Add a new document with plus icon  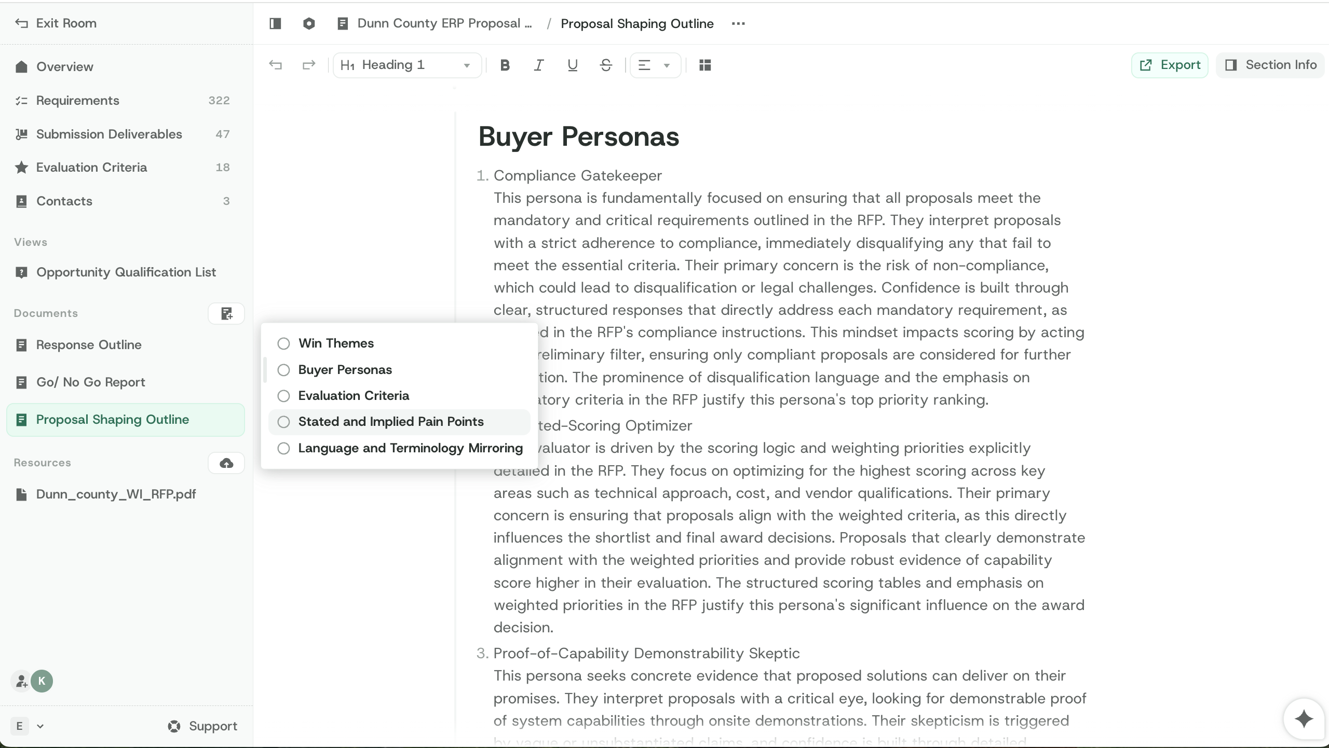tap(226, 313)
